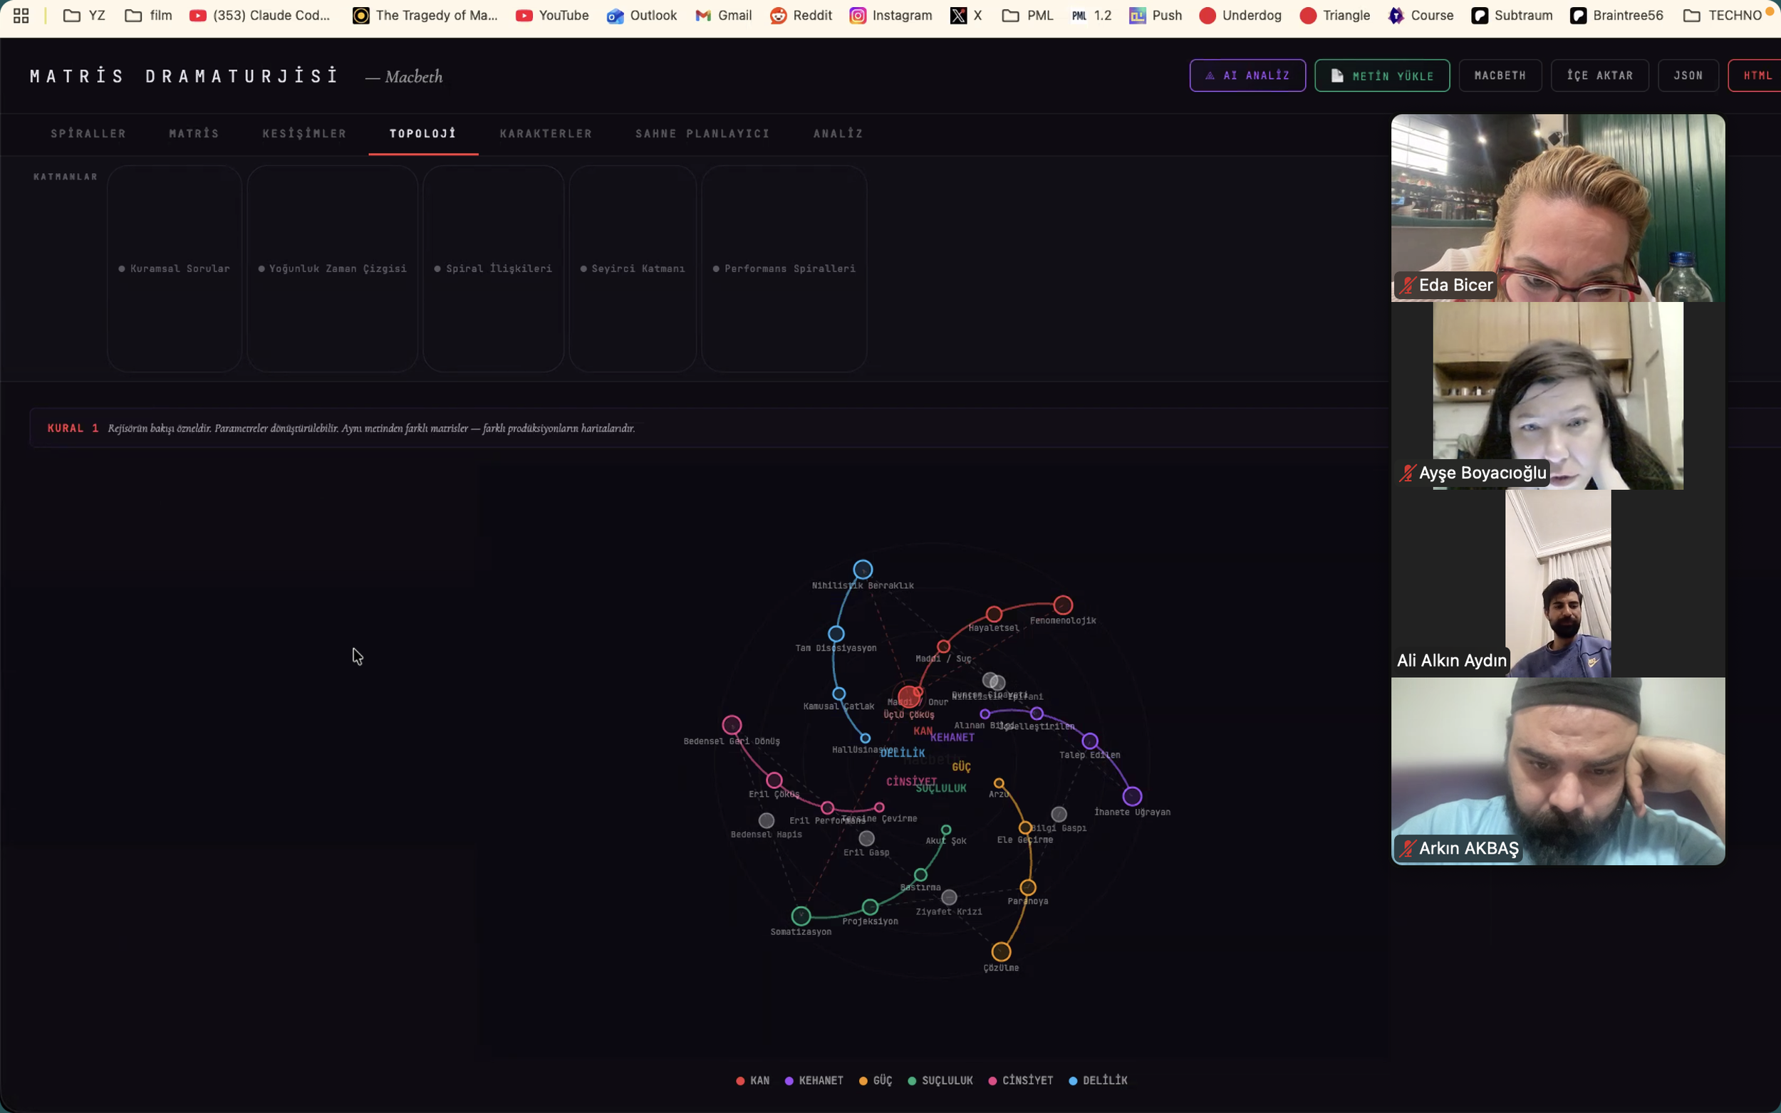This screenshot has width=1781, height=1113.
Task: Select the Çözülme node
Action: pos(1001,952)
